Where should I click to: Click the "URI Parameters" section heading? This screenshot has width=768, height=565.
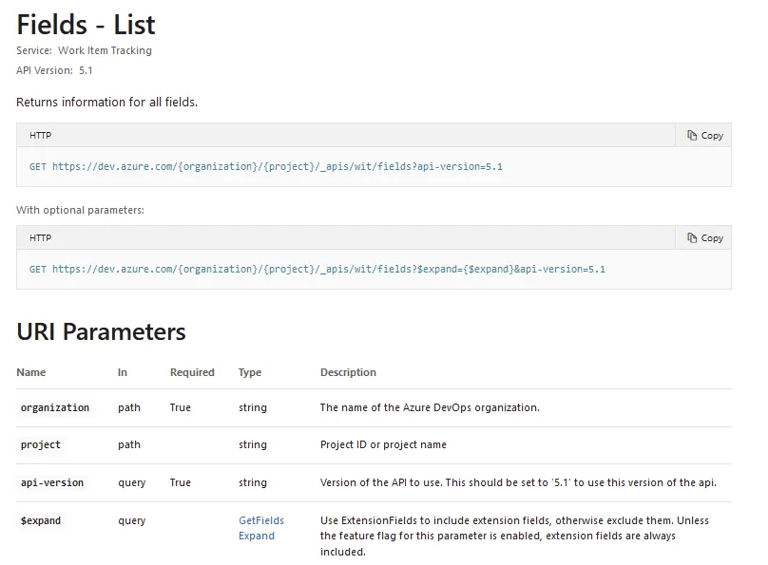101,331
